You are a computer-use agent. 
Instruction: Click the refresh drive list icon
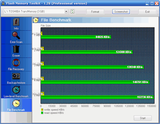(x=73, y=12)
